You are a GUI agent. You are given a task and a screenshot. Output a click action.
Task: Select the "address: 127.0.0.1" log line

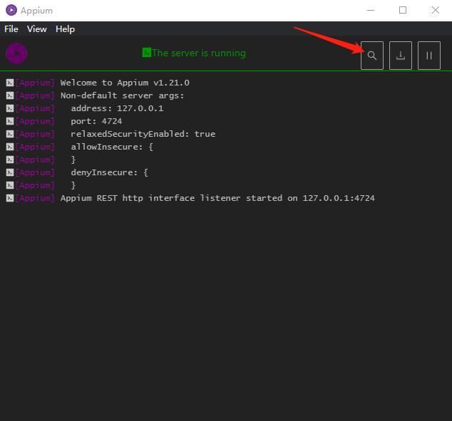tap(117, 108)
